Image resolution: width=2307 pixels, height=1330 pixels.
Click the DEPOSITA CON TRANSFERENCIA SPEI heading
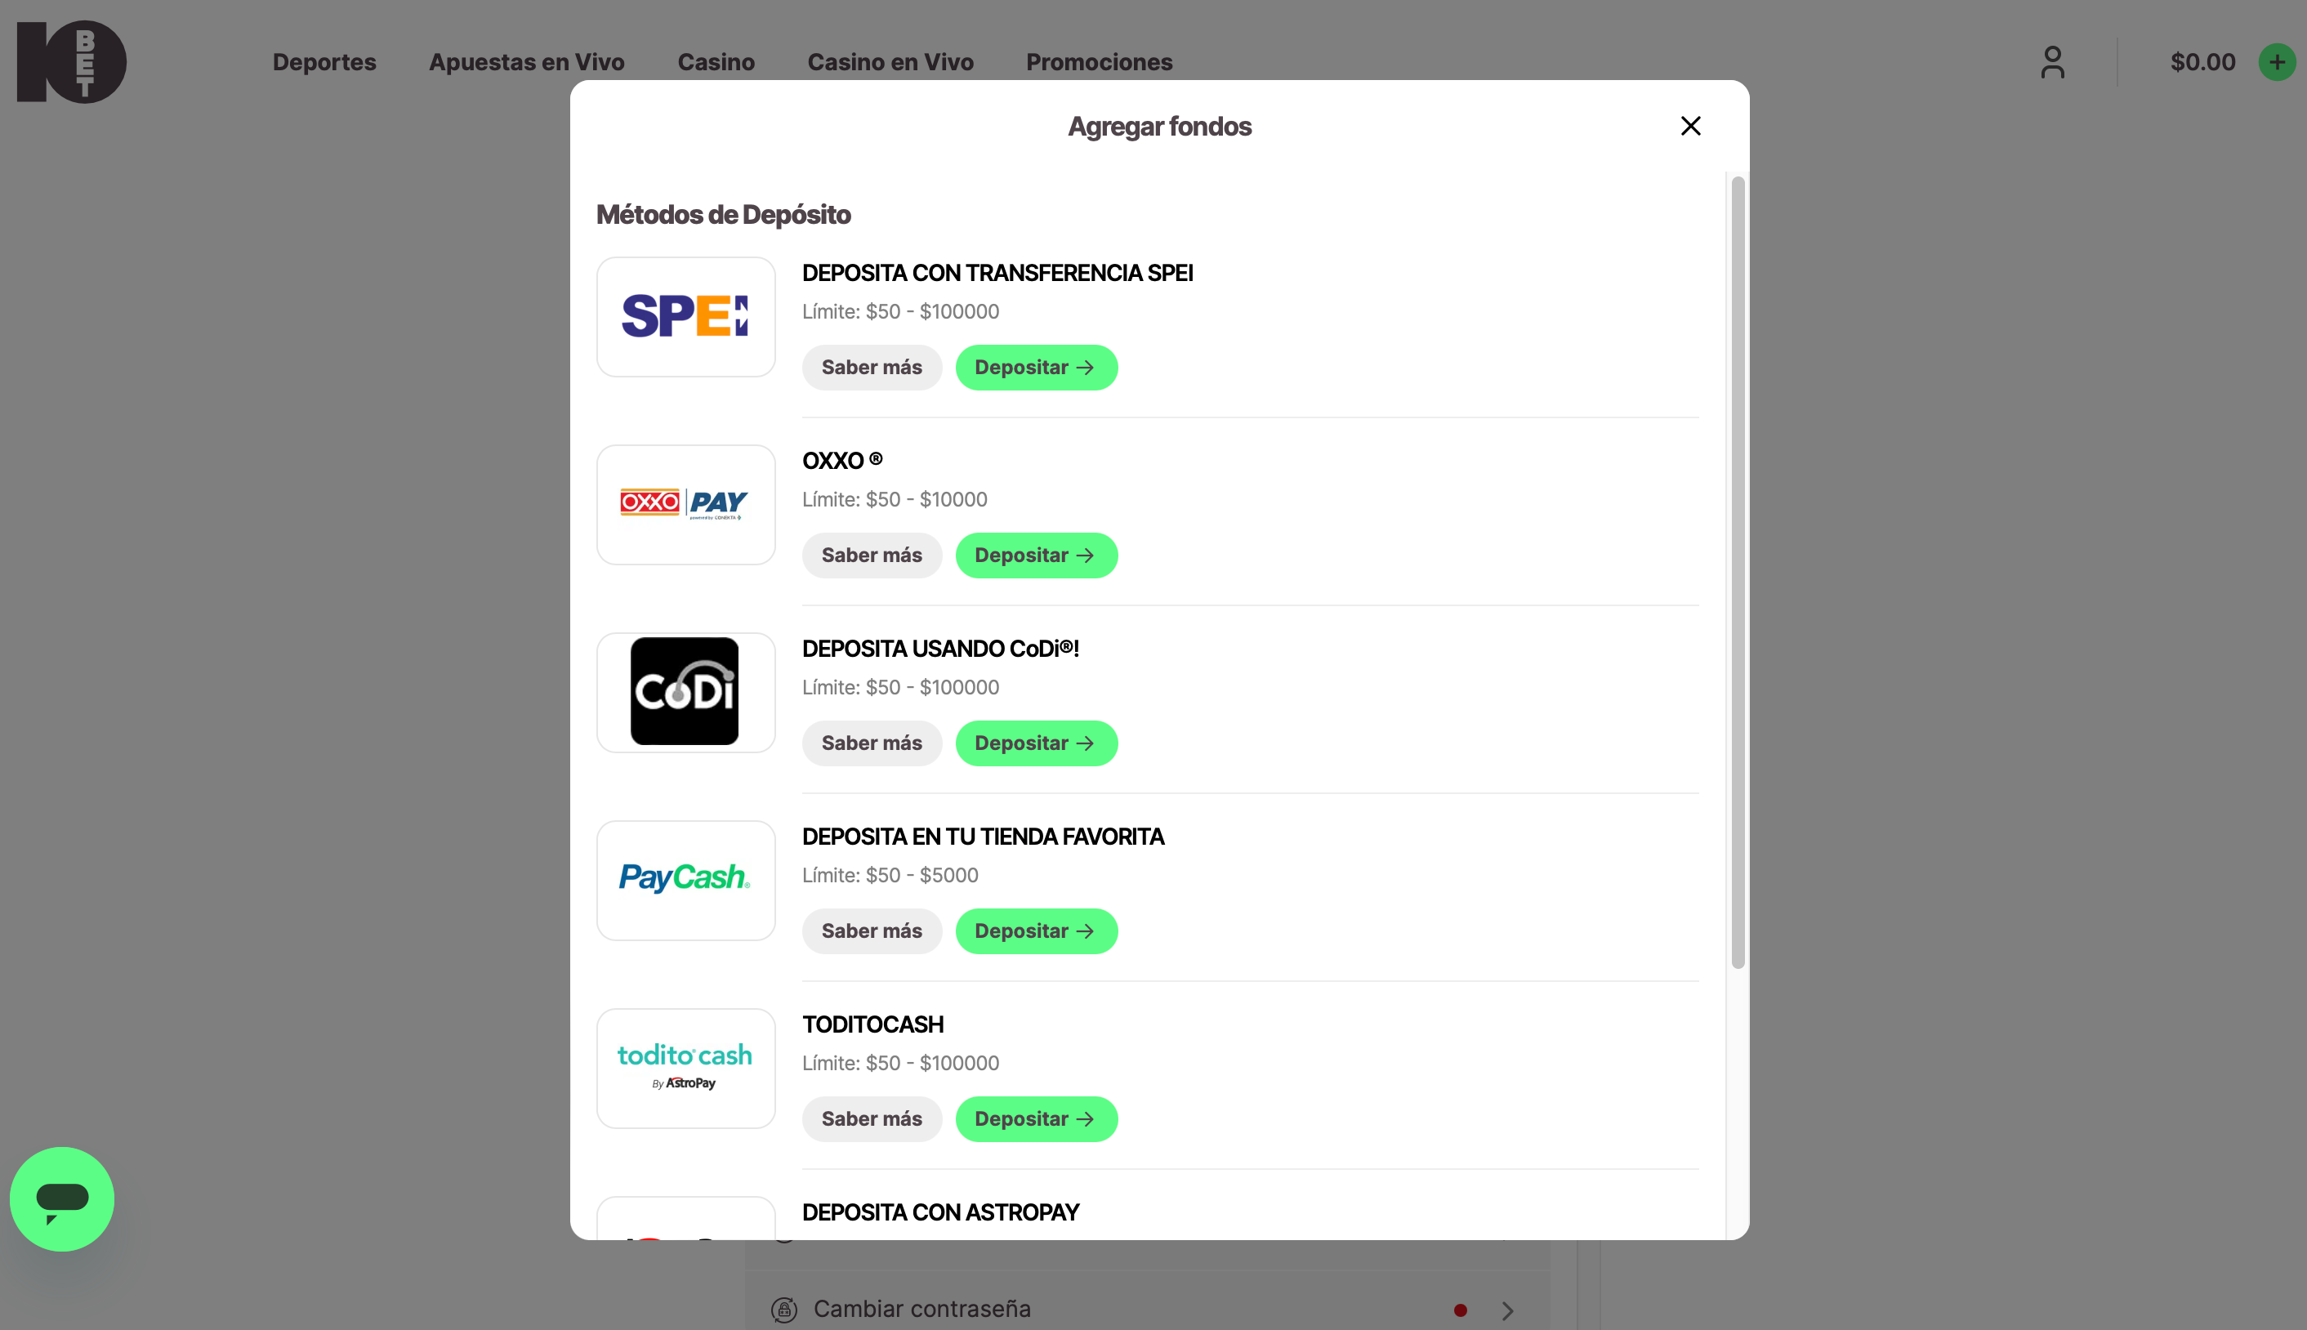997,273
